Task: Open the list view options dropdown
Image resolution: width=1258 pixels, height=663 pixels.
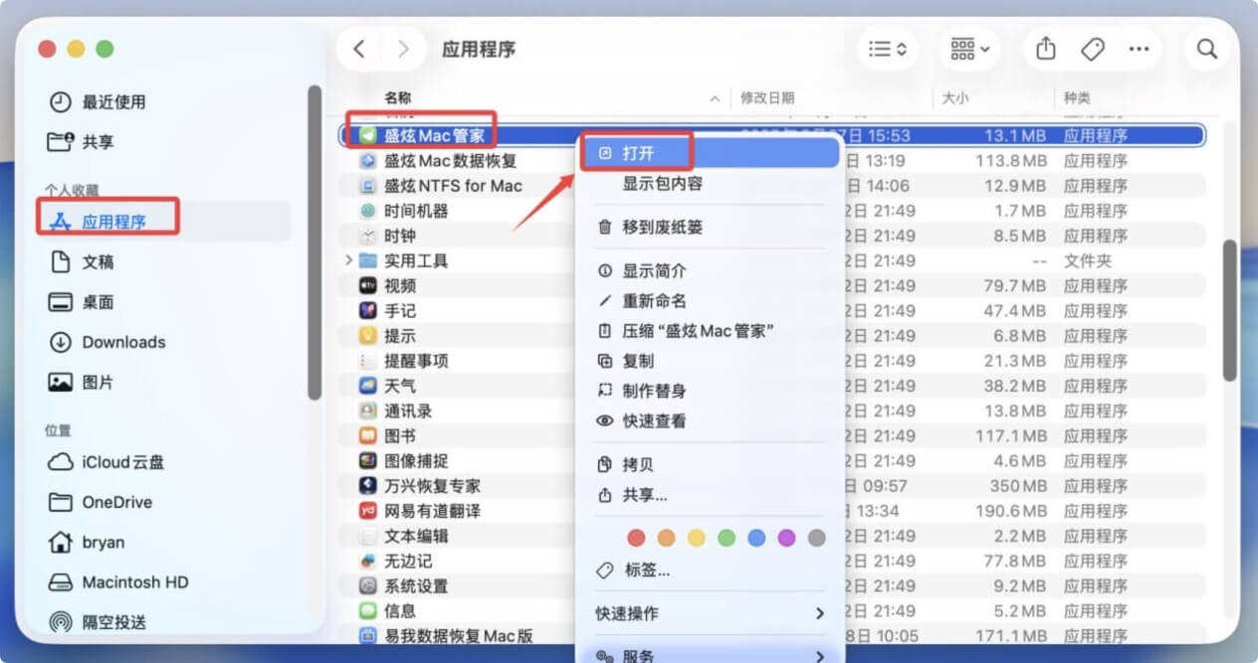Action: point(887,48)
